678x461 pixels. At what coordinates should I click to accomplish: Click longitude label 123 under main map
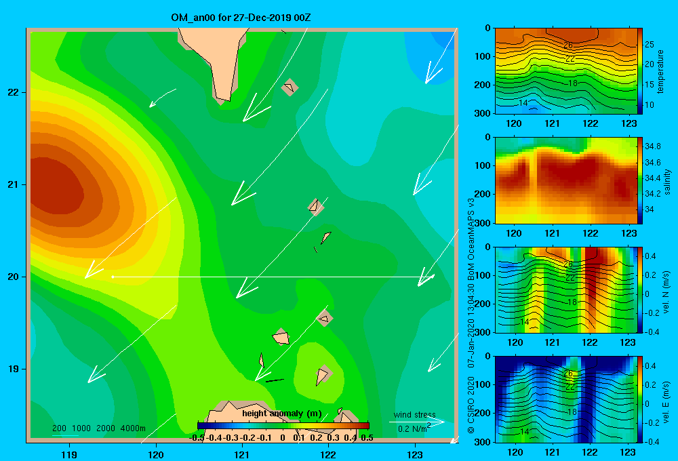(x=415, y=454)
